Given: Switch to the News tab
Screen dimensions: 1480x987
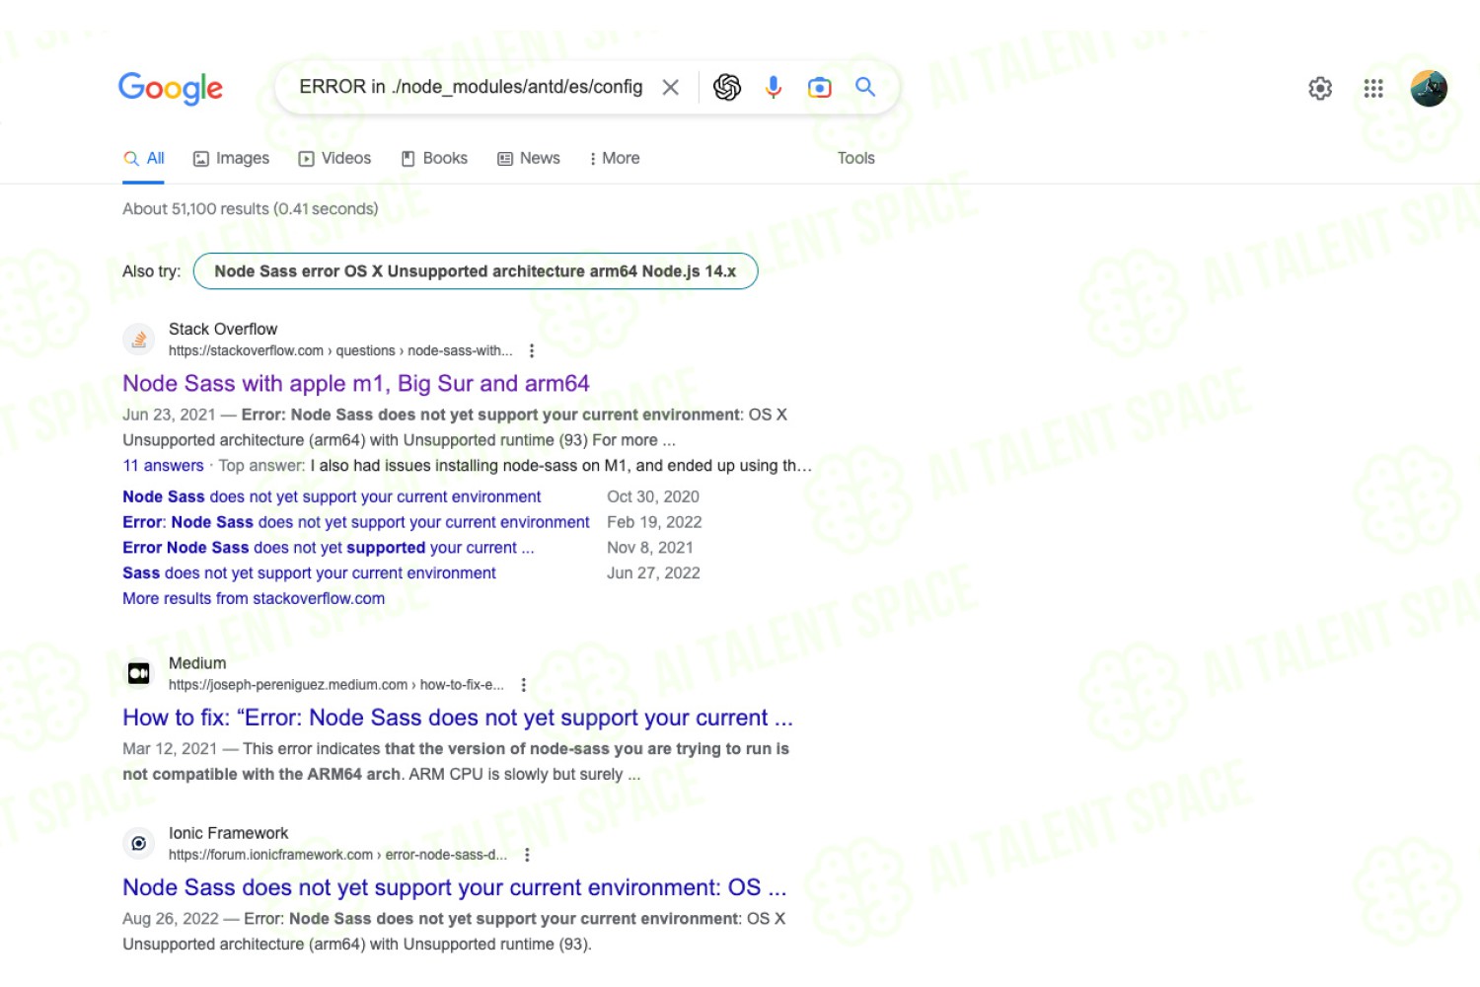Looking at the screenshot, I should coord(529,158).
